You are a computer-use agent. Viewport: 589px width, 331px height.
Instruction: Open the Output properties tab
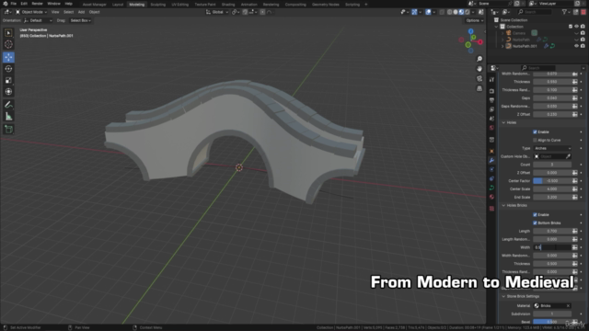491,100
